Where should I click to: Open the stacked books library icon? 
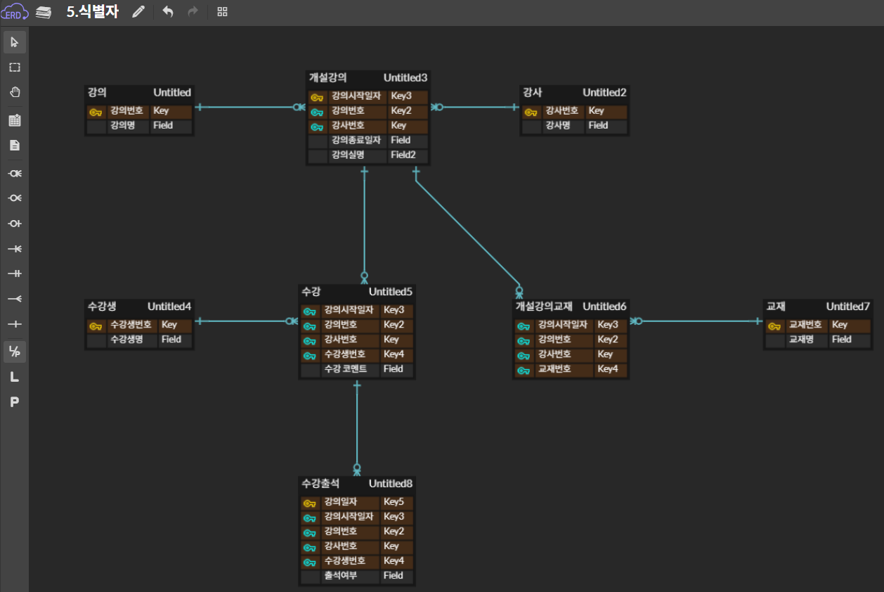(44, 12)
